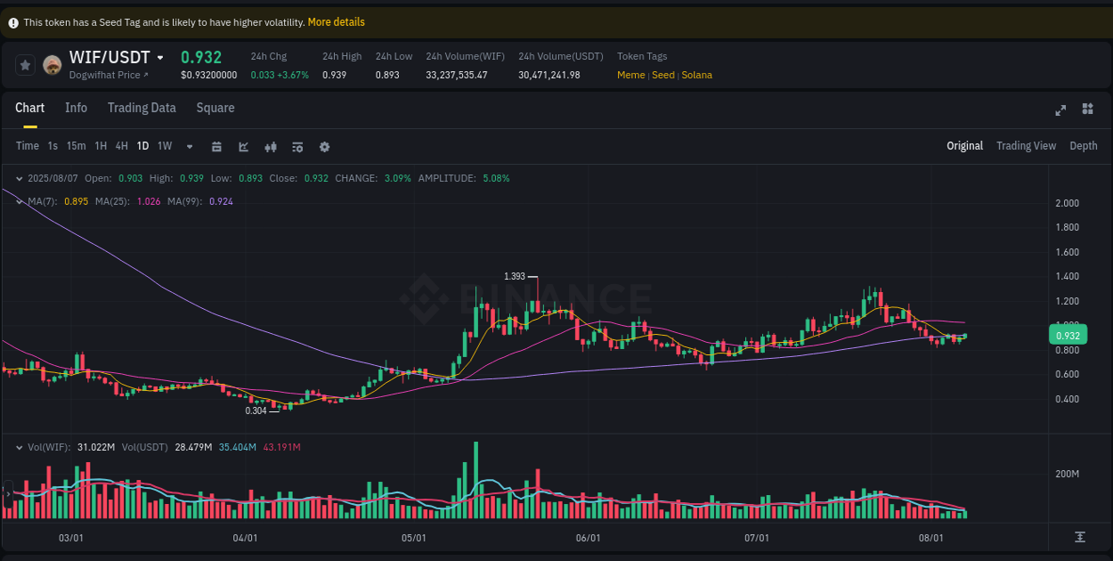Screen dimensions: 1113x561
Task: Select the 4H timeframe
Action: click(121, 146)
